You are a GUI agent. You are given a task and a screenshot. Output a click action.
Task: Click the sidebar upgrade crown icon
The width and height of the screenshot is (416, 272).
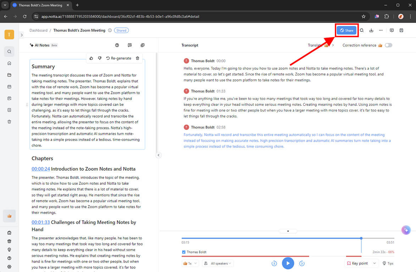(x=9, y=216)
